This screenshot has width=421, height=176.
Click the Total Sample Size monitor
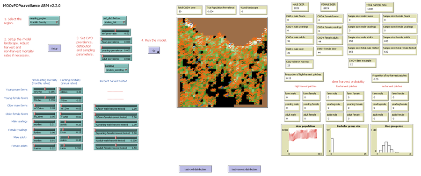pyautogui.click(x=380, y=7)
